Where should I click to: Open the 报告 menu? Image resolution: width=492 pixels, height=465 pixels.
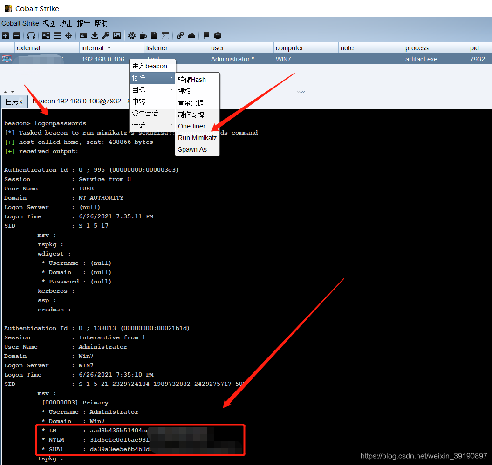pos(83,24)
